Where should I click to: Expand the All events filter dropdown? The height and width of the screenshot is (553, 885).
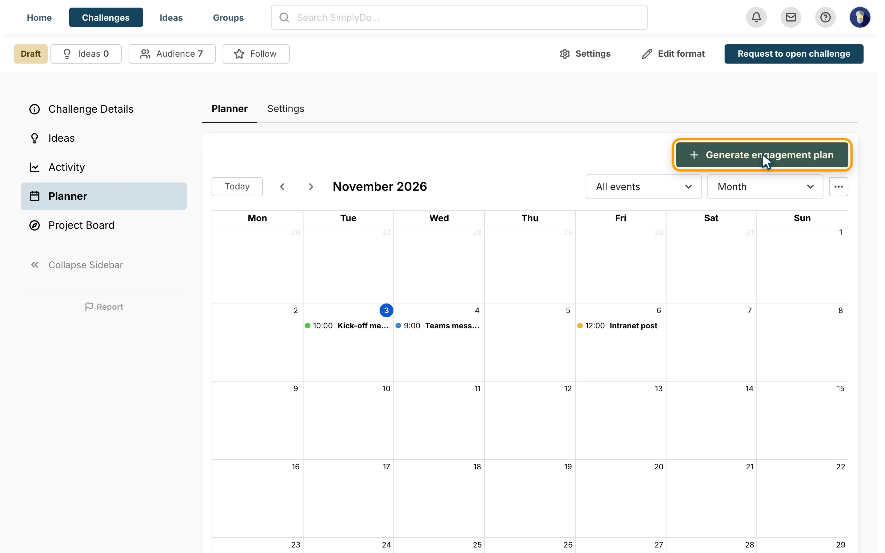pyautogui.click(x=643, y=187)
